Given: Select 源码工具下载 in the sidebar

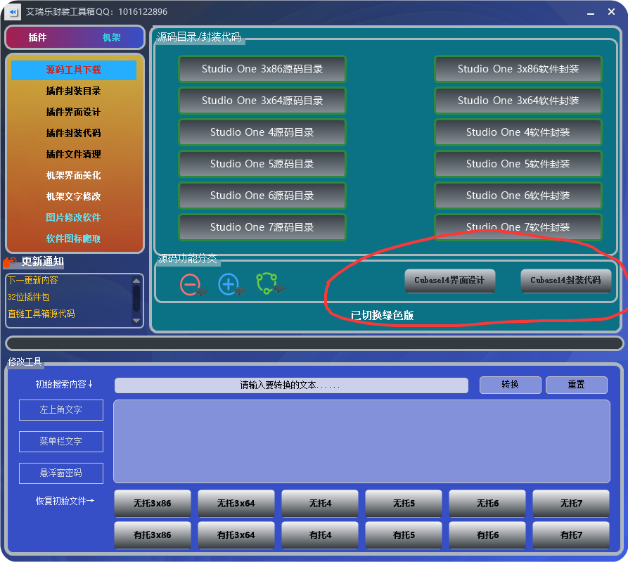Looking at the screenshot, I should coord(73,70).
